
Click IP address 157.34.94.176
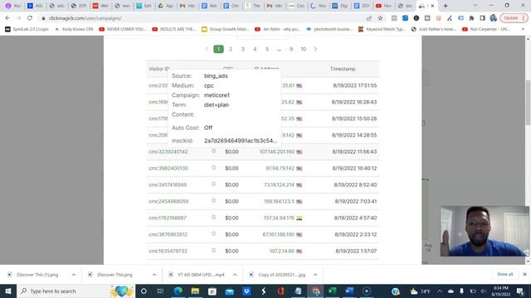pyautogui.click(x=279, y=218)
